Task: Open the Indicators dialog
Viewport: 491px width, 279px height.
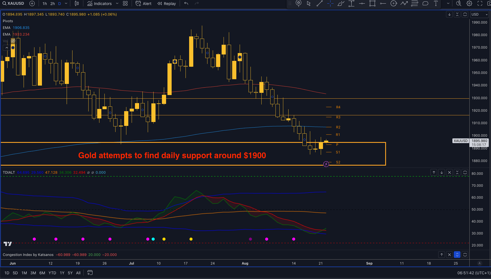Action: [99, 4]
